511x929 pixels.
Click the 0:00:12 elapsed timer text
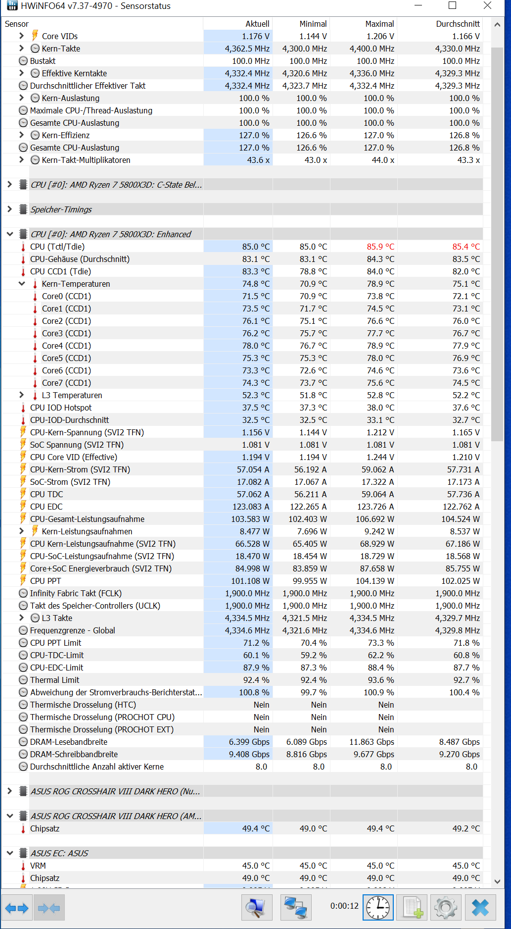(x=344, y=906)
